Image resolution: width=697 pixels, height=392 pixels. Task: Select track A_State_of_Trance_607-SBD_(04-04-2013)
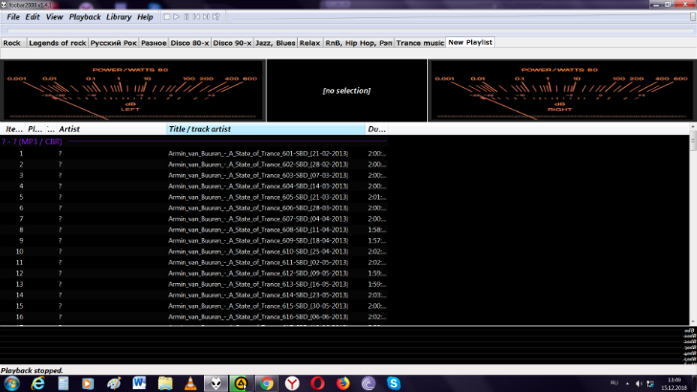pyautogui.click(x=193, y=219)
